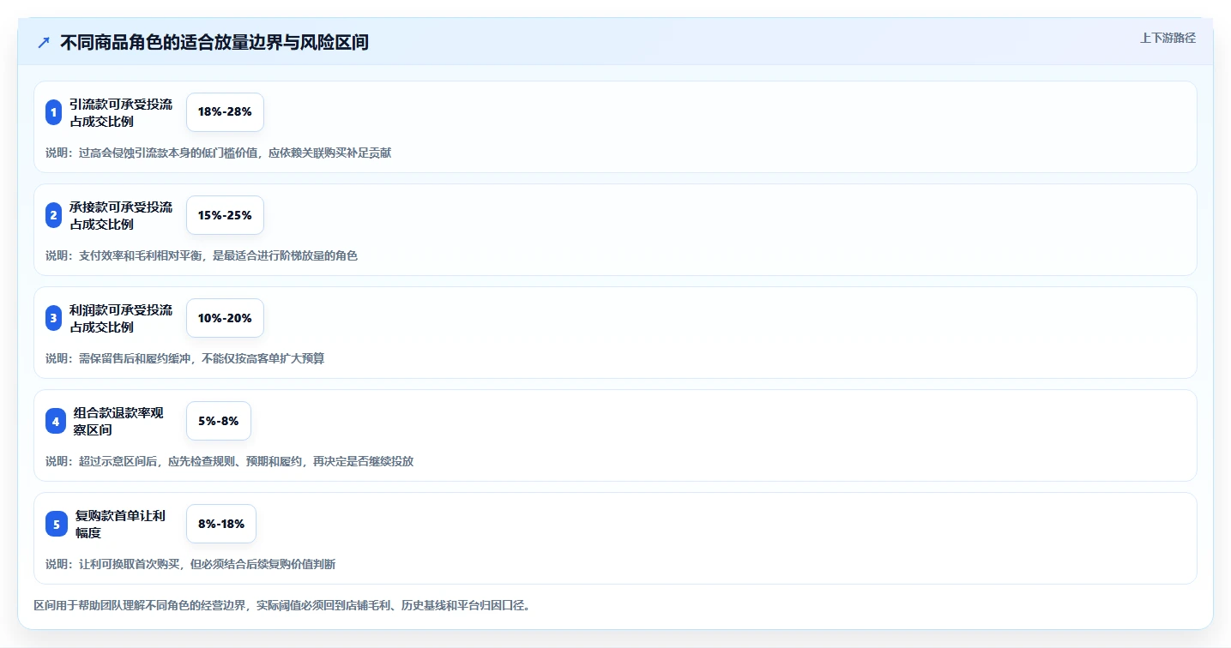The width and height of the screenshot is (1231, 648).
Task: Click the label 引流款可承受投流占成交比例
Action: (x=121, y=112)
